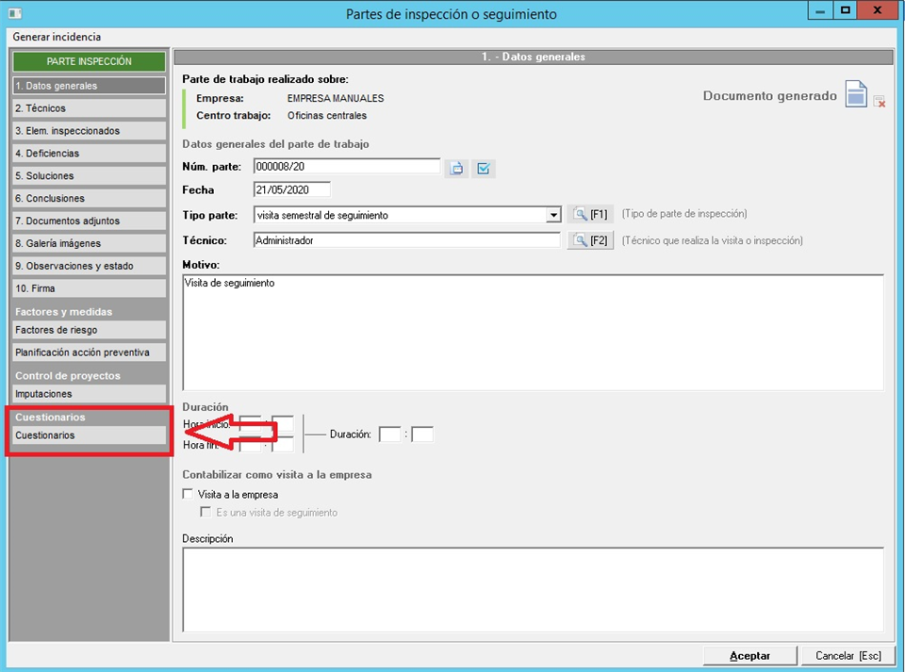This screenshot has height=672, width=905.
Task: Expand the Tipo parte dropdown
Action: click(x=553, y=215)
